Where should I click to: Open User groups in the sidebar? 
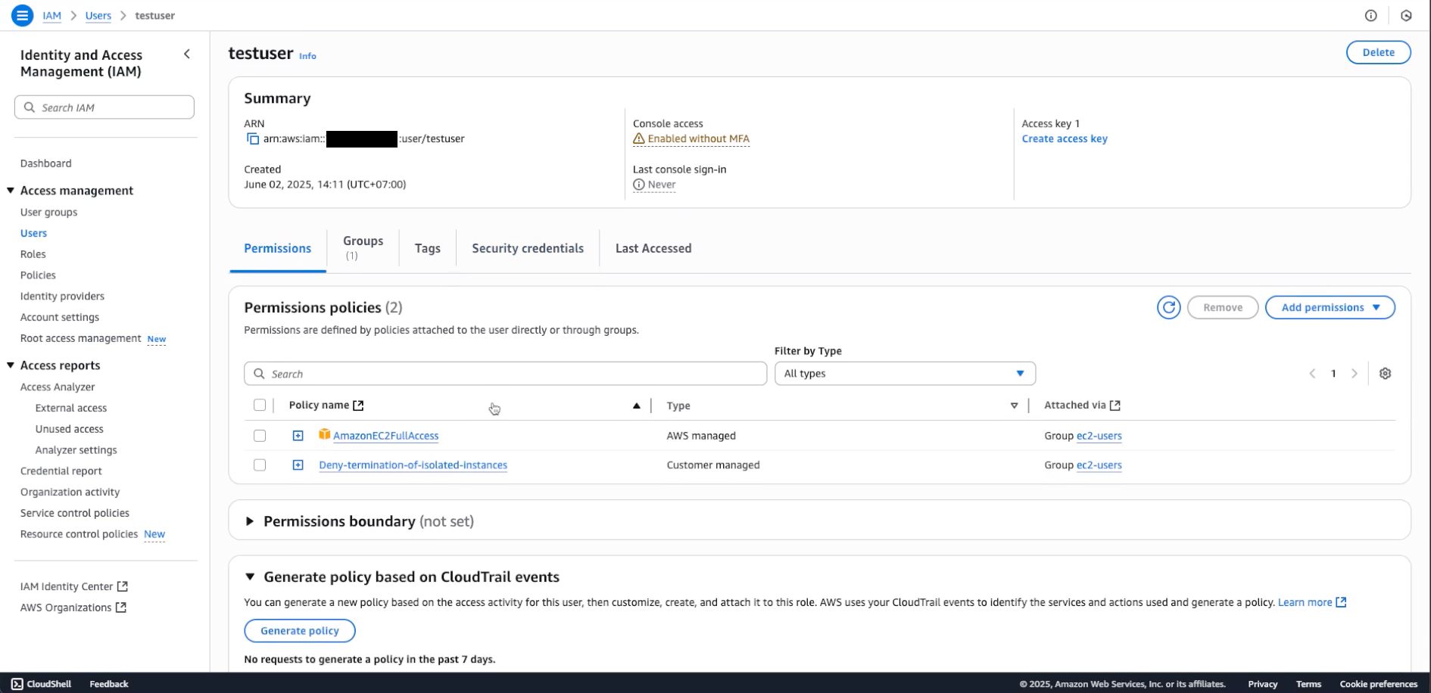click(49, 212)
